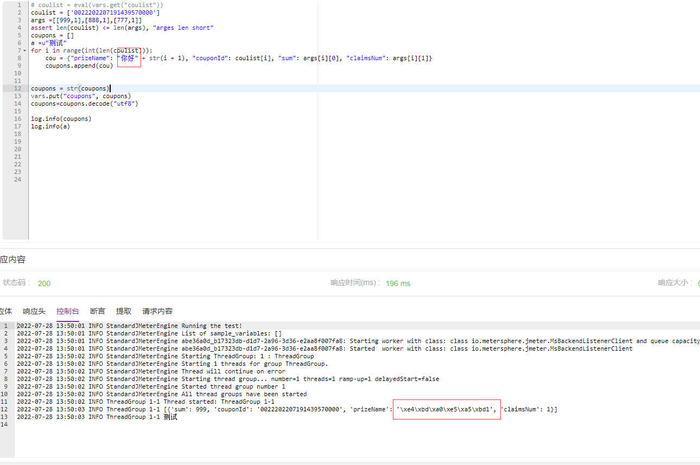Image resolution: width=700 pixels, height=465 pixels.
Task: Click line number 12 in the editor gutter
Action: pyautogui.click(x=18, y=88)
